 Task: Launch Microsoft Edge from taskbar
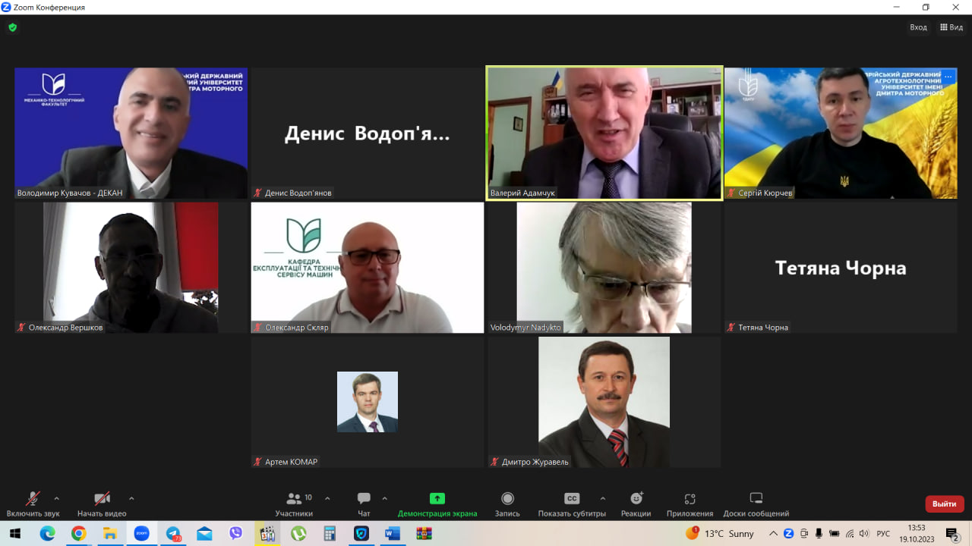[x=47, y=533]
